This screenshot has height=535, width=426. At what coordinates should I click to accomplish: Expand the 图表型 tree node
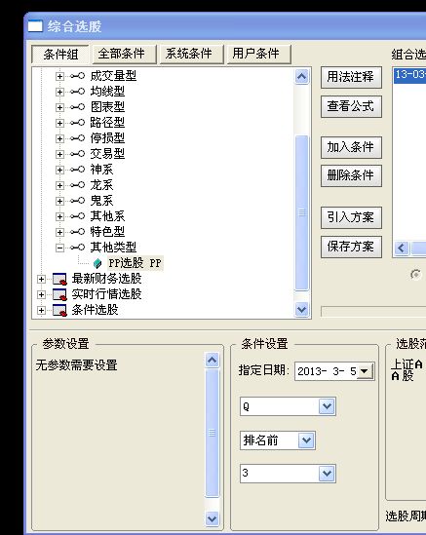pyautogui.click(x=59, y=107)
